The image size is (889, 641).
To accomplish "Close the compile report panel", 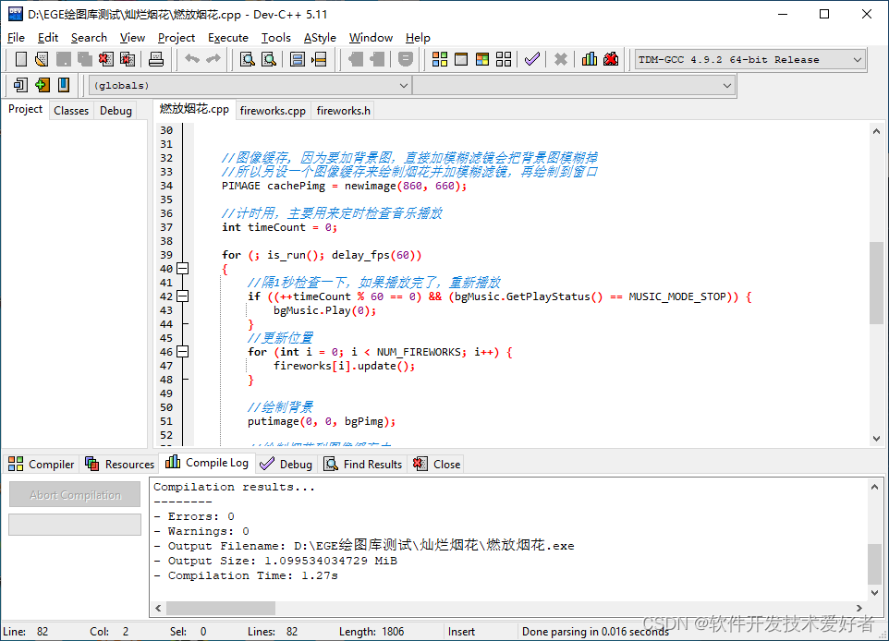I will (x=436, y=464).
